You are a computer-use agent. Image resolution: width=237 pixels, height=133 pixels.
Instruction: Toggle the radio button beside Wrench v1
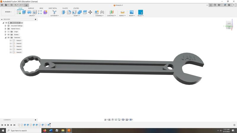22,23
